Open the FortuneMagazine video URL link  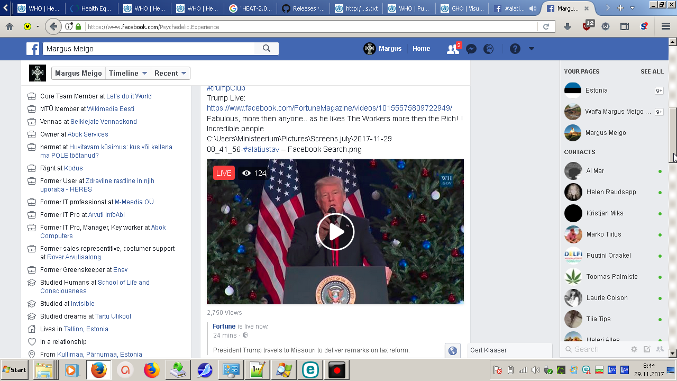tap(330, 108)
